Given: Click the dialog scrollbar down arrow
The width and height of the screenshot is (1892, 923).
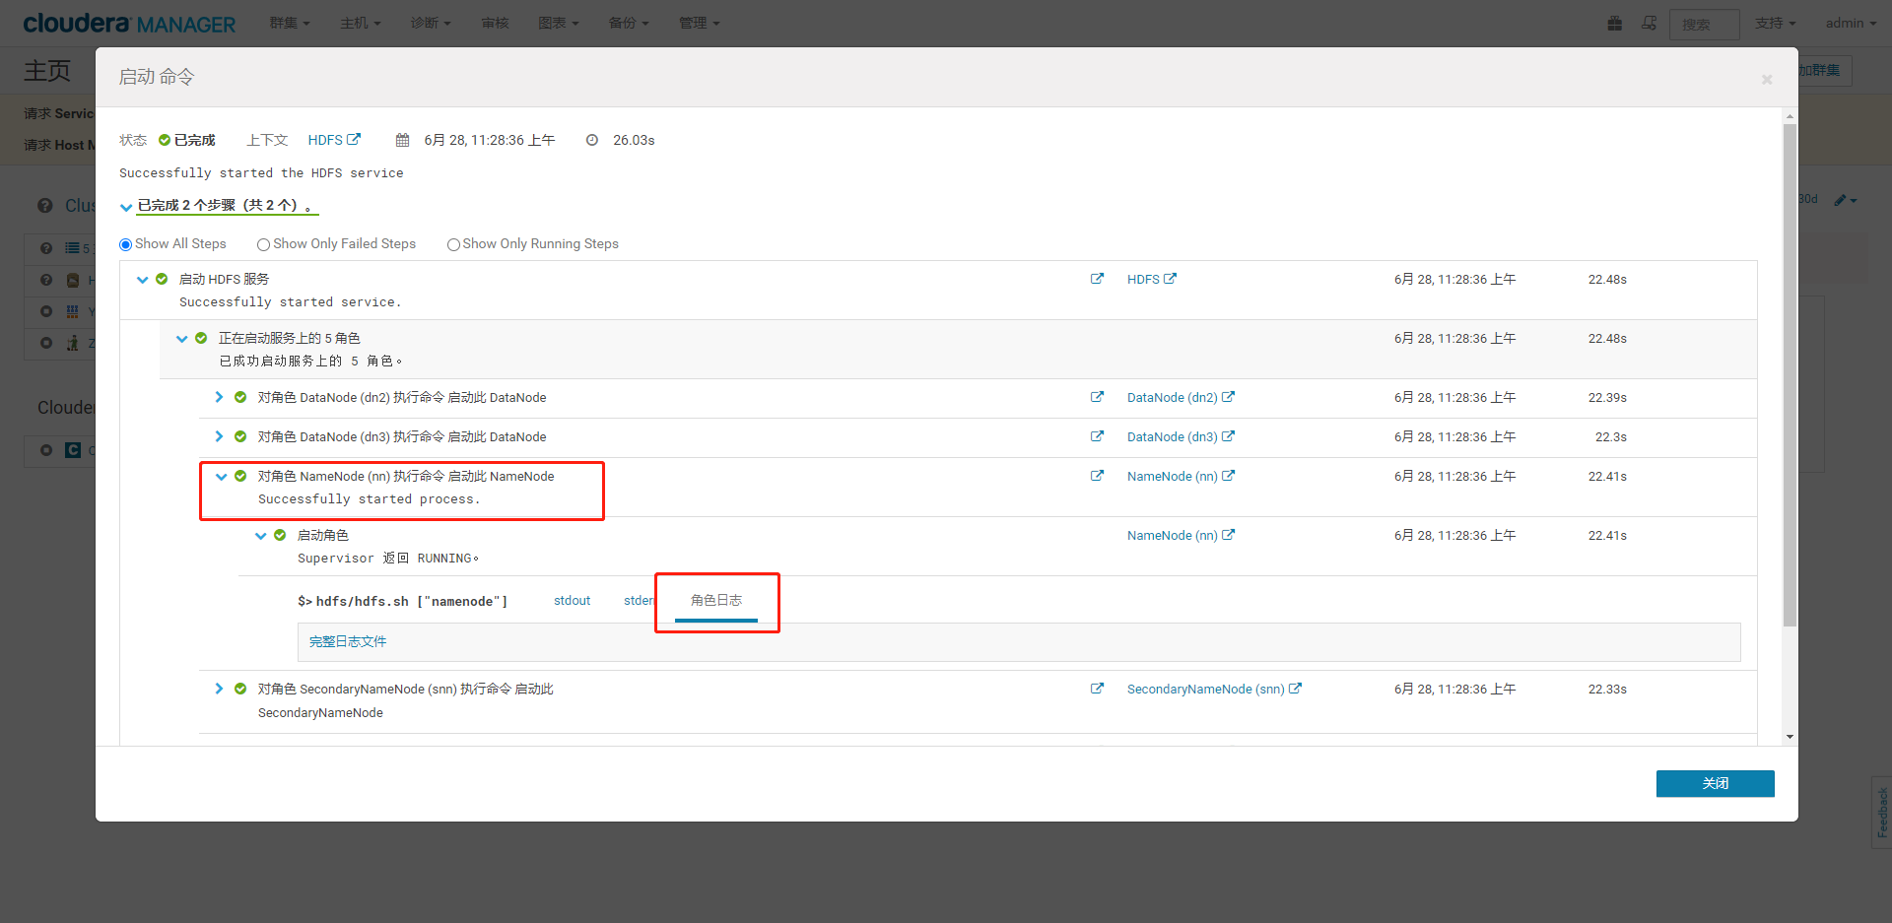Looking at the screenshot, I should (1790, 737).
